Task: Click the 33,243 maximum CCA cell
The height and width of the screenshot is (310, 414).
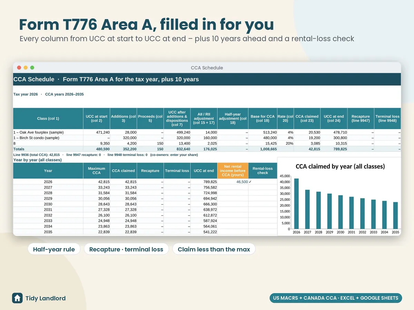Action: tap(97, 187)
